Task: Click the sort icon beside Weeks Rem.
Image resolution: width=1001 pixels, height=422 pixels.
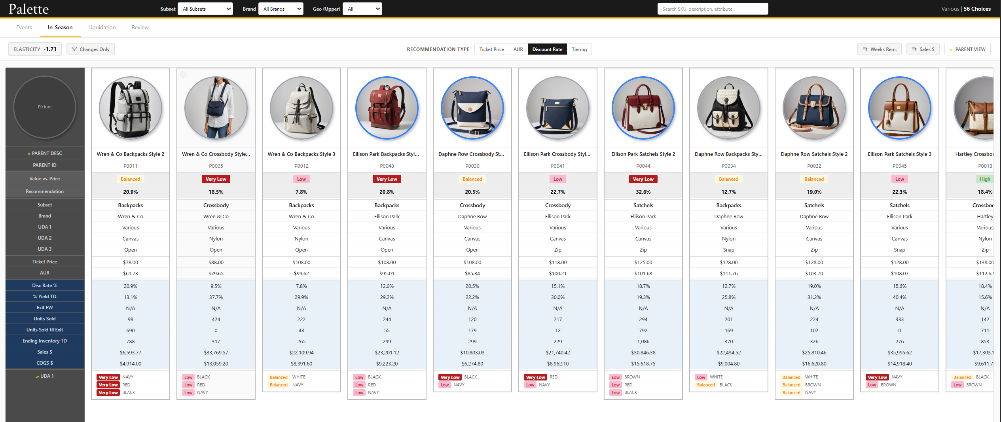Action: click(865, 49)
